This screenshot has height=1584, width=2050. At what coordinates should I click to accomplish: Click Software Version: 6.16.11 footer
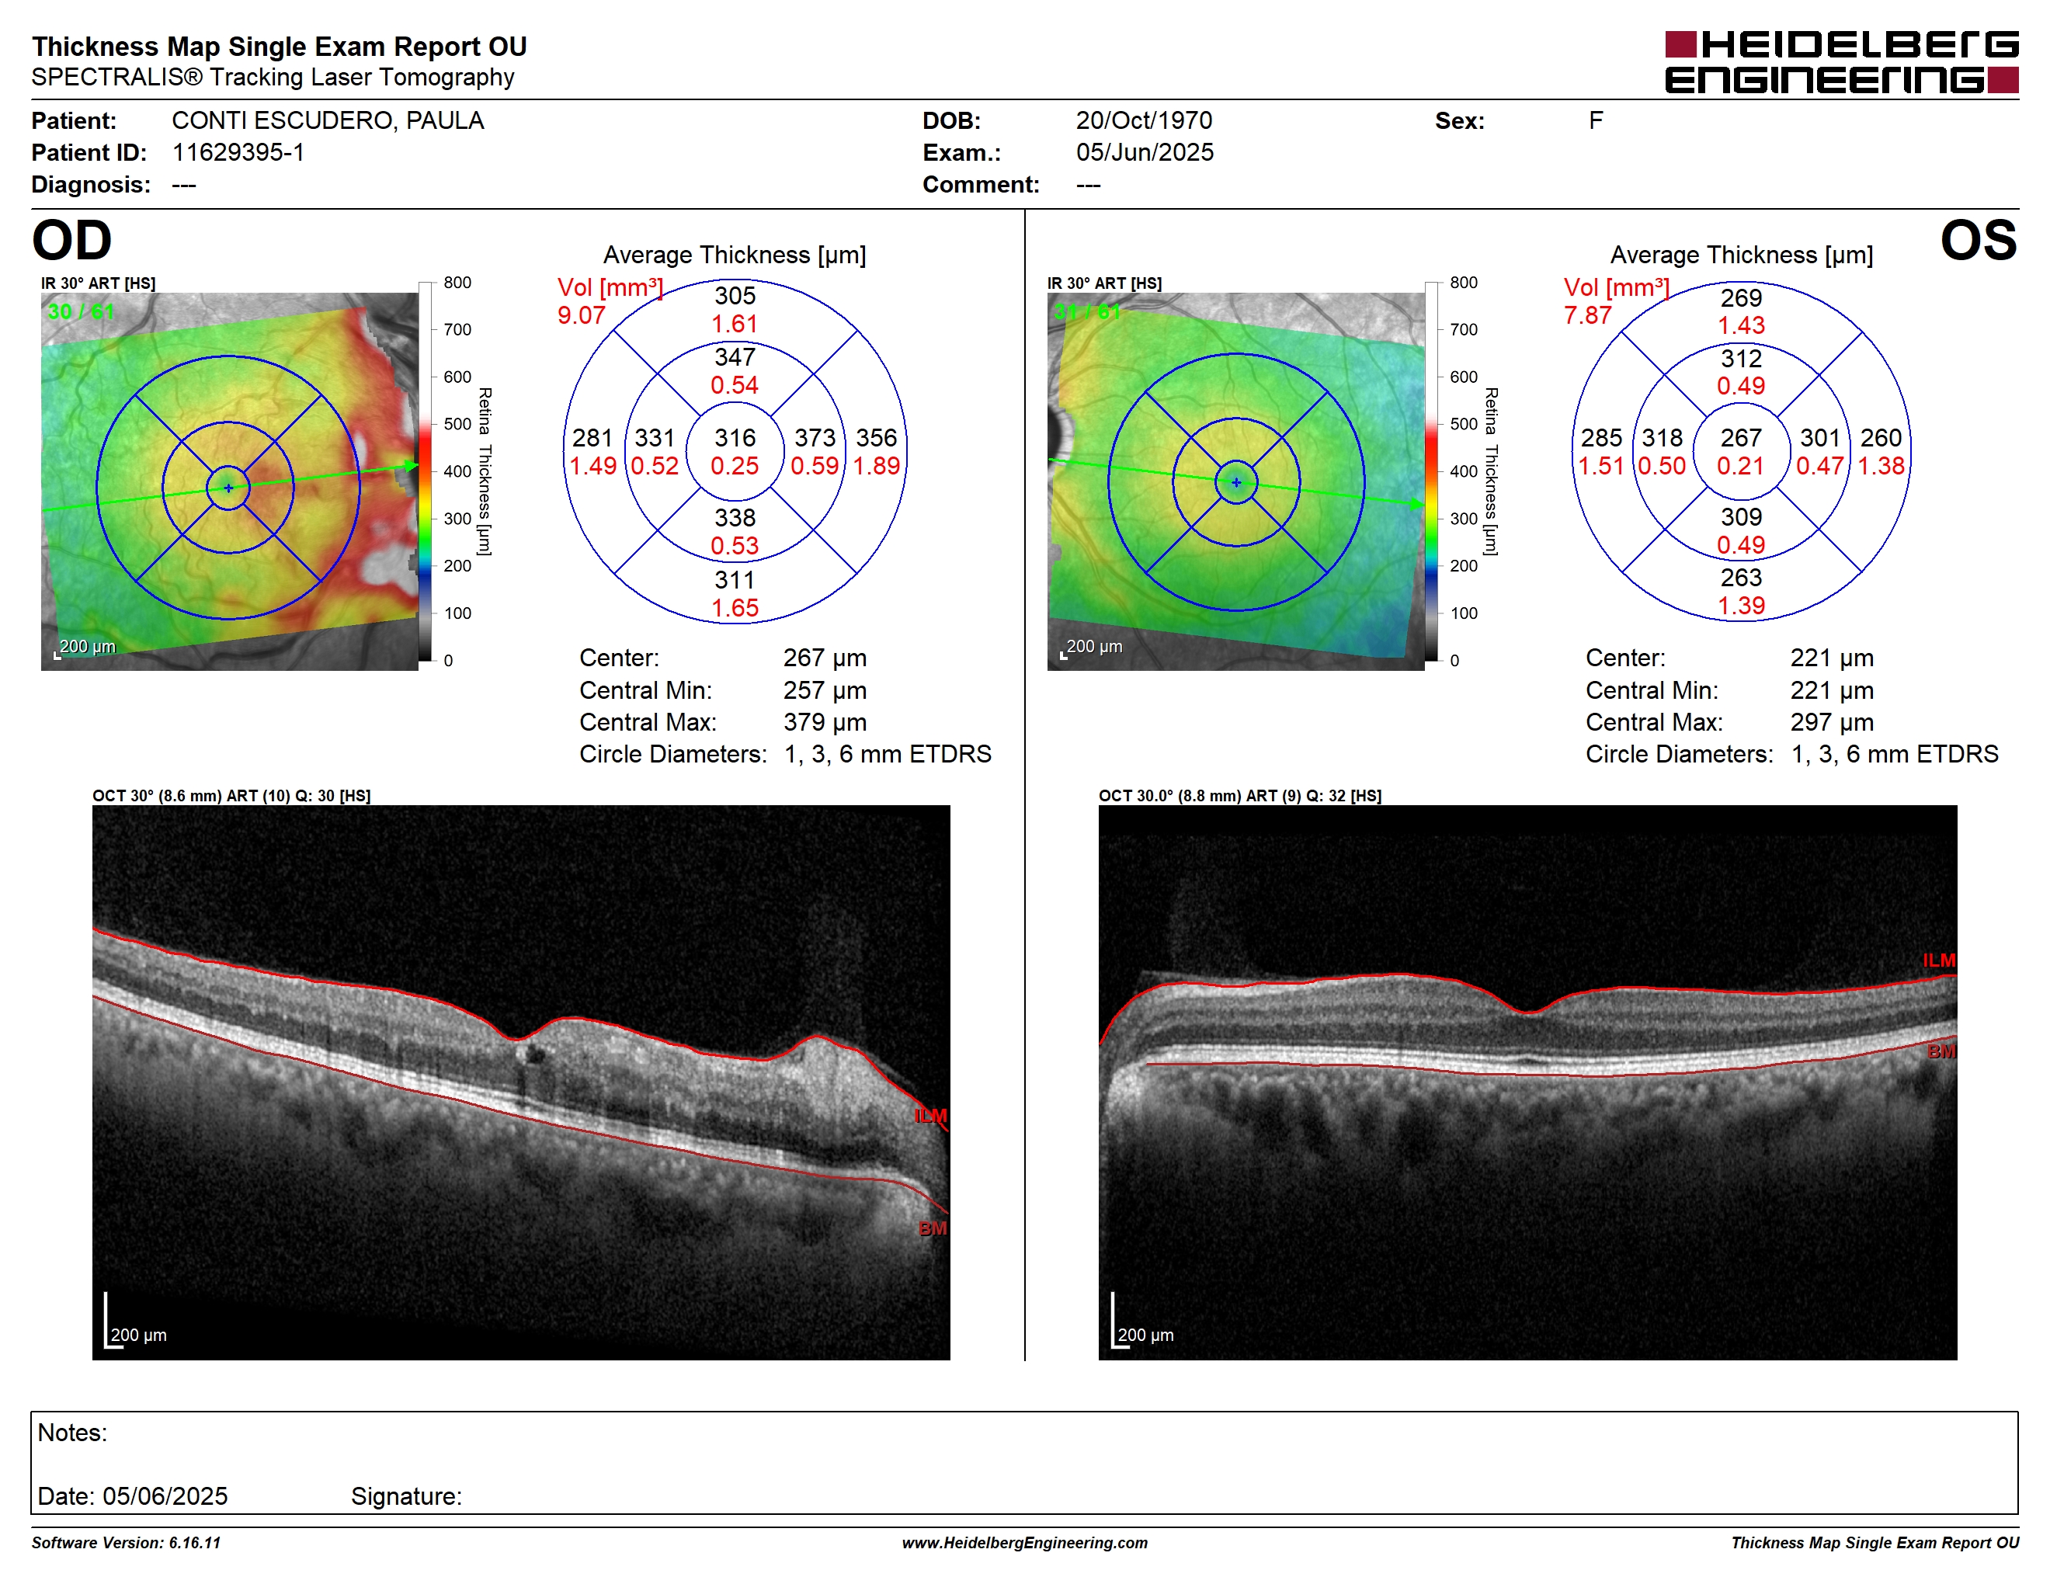(126, 1543)
